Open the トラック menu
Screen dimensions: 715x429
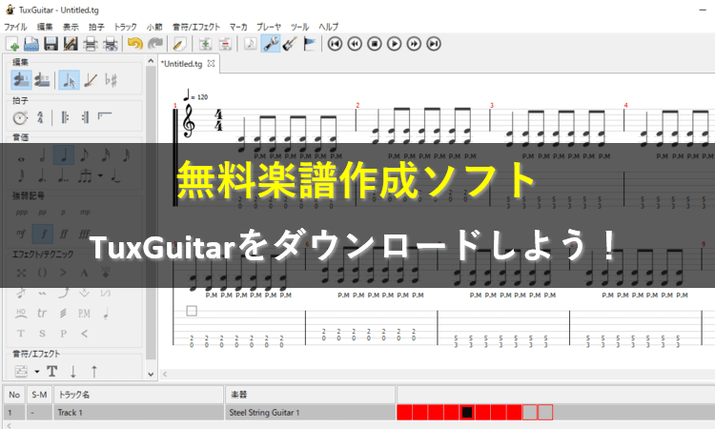pyautogui.click(x=125, y=27)
